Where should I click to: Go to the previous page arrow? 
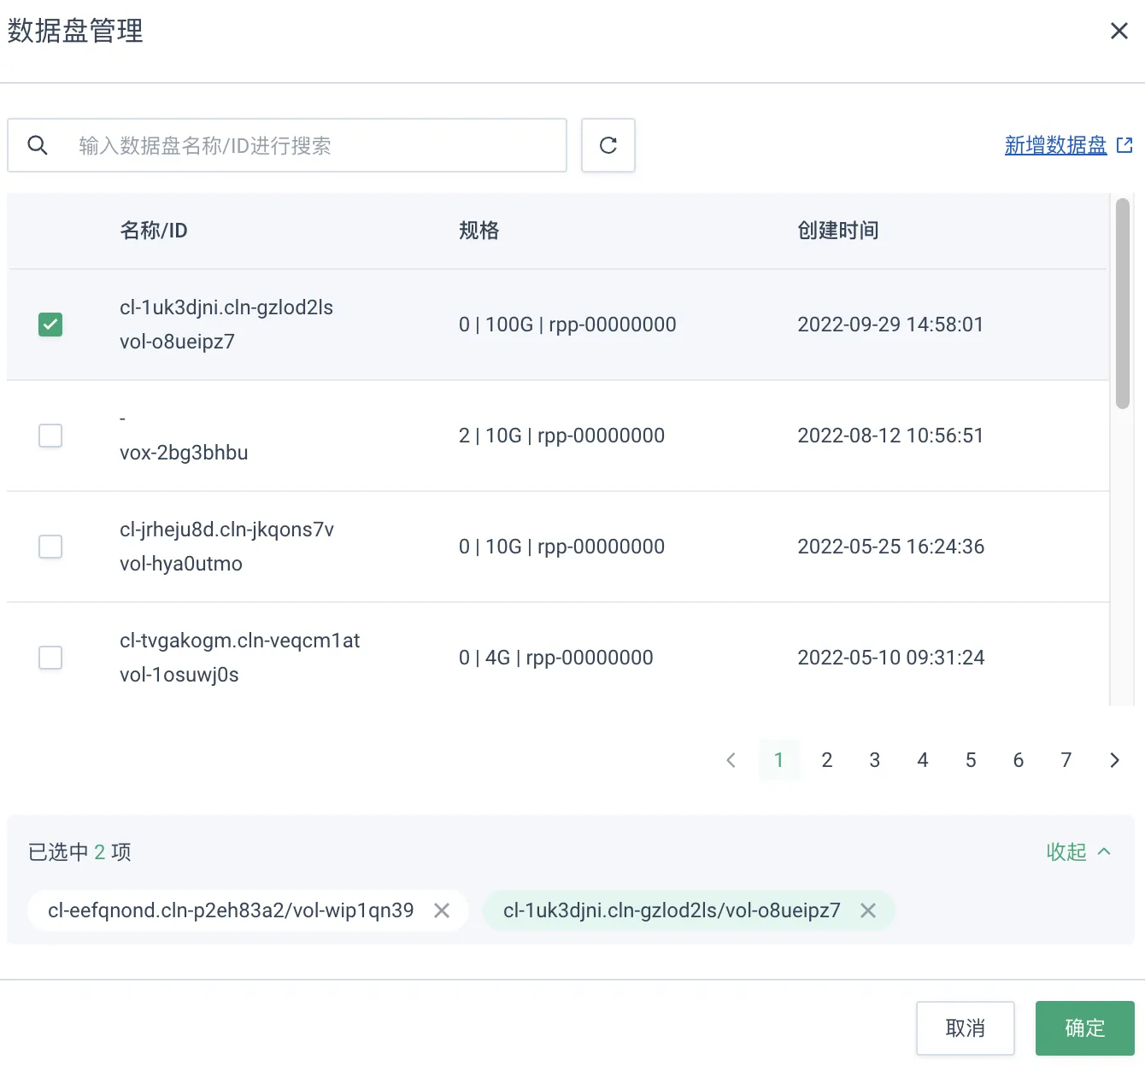(x=731, y=760)
